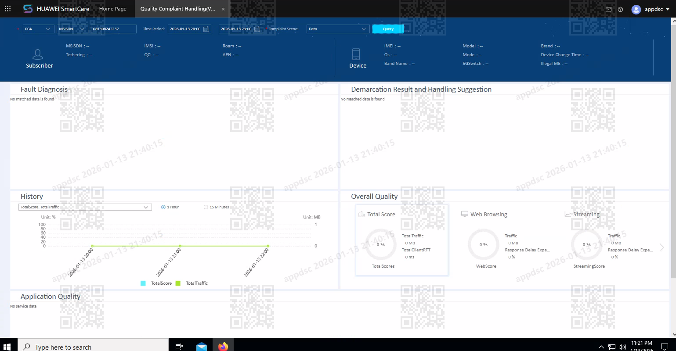Screen dimensions: 676x351
Task: Open the mail messages icon
Action: coord(608,9)
